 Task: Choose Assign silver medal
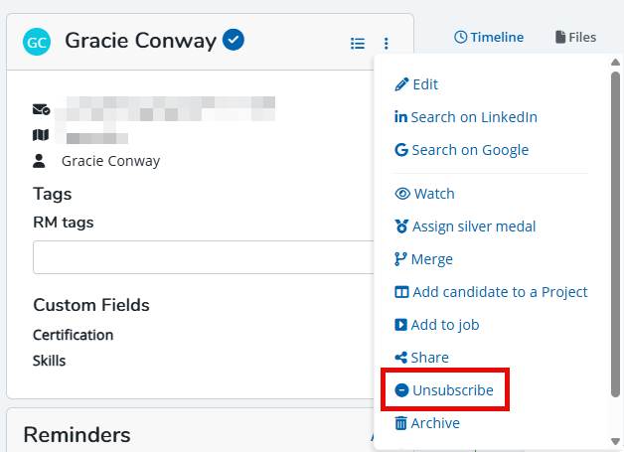(465, 226)
